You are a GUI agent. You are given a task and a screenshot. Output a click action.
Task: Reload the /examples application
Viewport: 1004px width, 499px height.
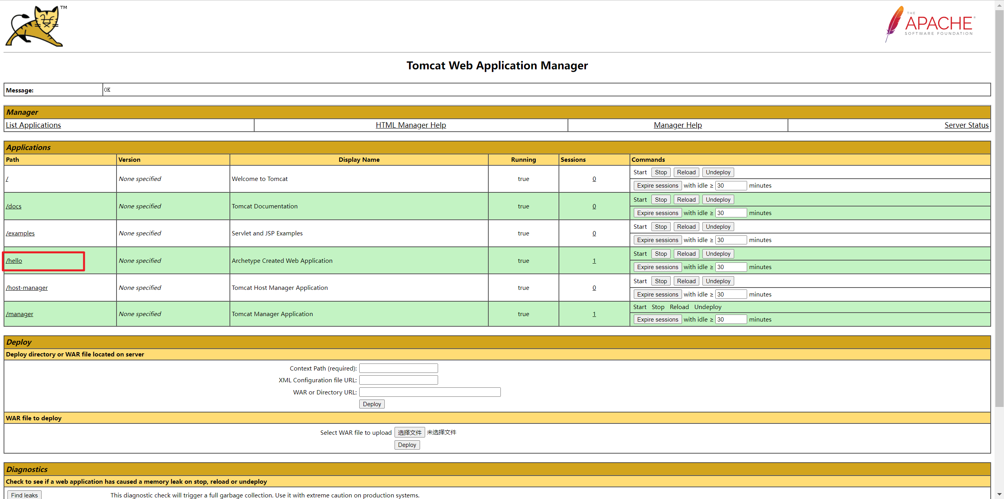tap(686, 227)
